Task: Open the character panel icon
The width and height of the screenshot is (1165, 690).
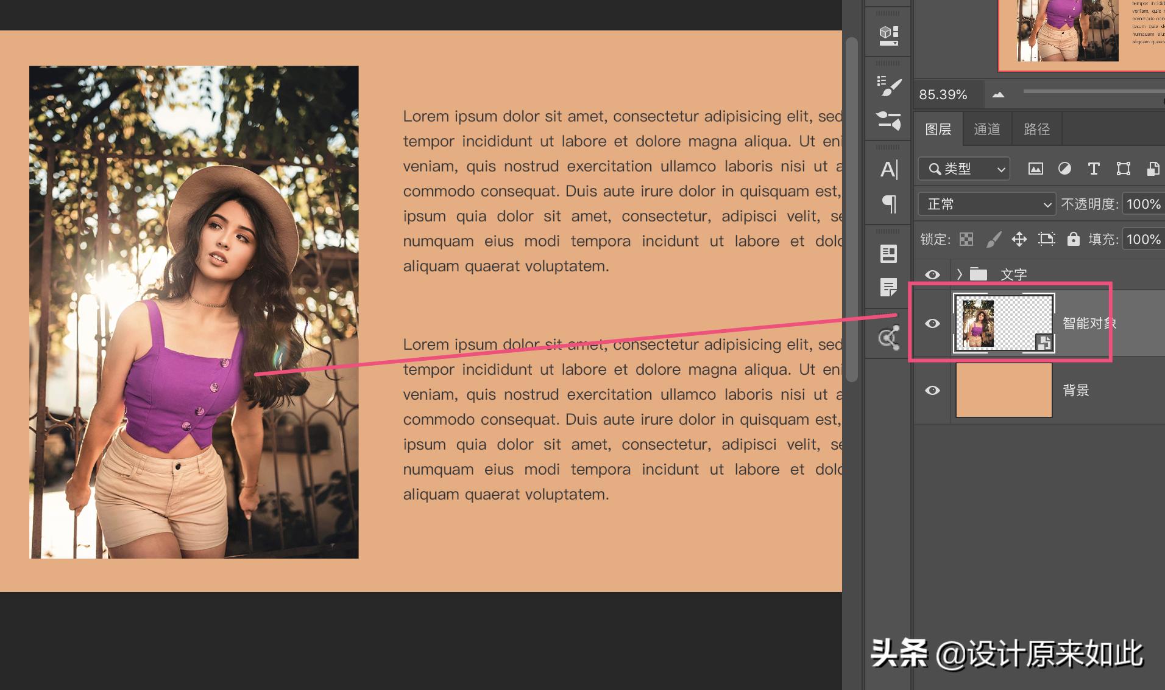Action: point(887,170)
